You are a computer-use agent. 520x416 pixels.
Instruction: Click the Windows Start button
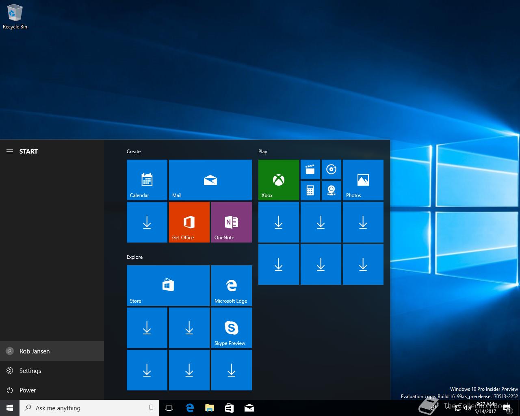click(x=10, y=408)
